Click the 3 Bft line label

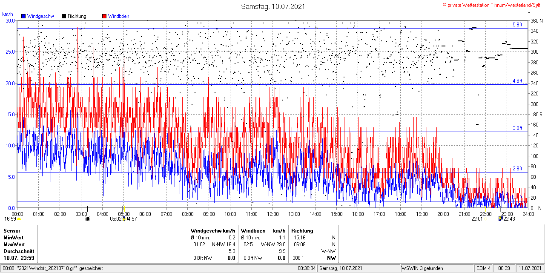click(517, 128)
